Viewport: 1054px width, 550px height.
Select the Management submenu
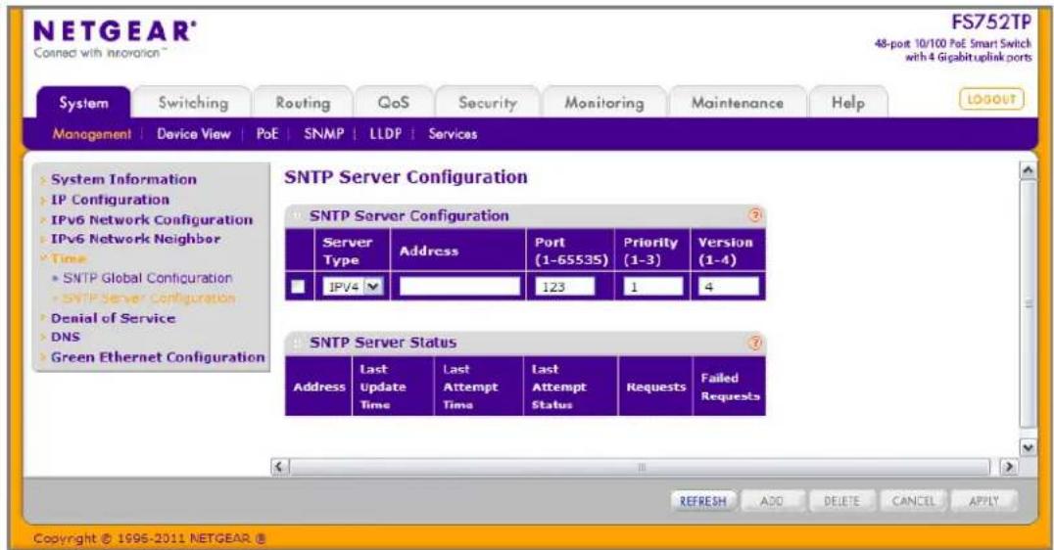92,134
